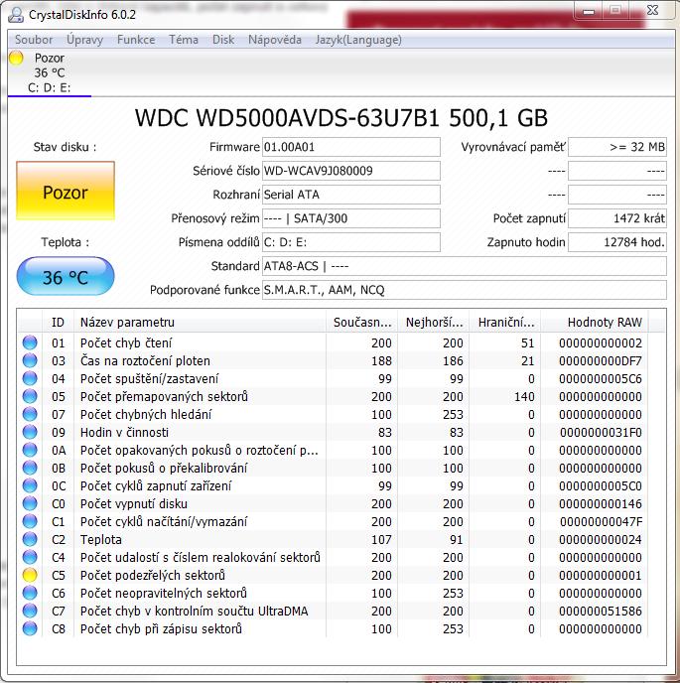This screenshot has height=683, width=680.
Task: Click the yellow Pozor disk status button
Action: pyautogui.click(x=66, y=191)
